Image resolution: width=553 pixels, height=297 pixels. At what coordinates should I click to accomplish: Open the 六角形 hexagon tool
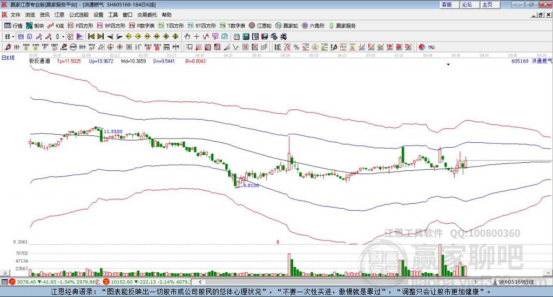click(313, 26)
